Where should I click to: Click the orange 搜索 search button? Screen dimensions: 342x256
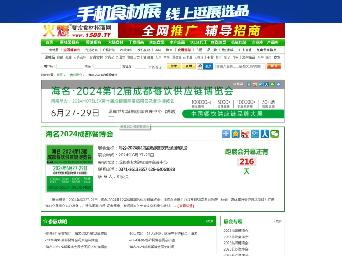274,66
